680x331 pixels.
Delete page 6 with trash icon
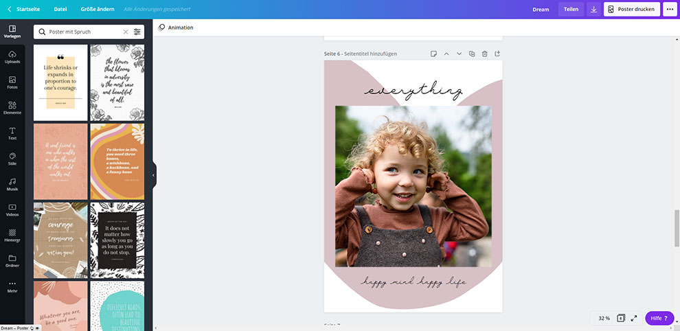tap(485, 54)
